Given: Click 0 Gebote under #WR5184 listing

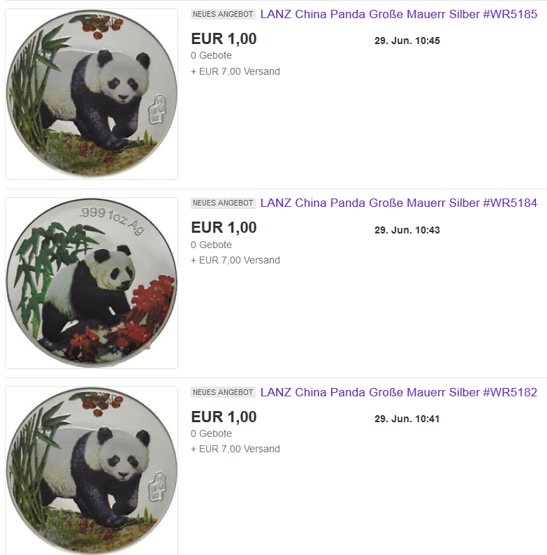Looking at the screenshot, I should coord(211,245).
